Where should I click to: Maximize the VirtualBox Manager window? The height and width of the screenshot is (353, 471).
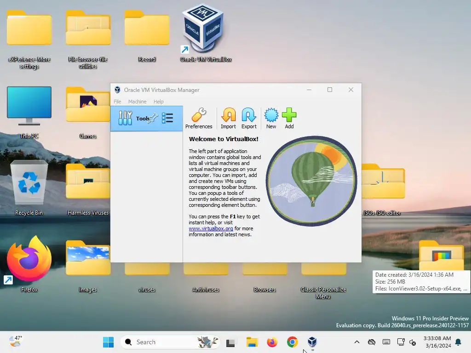tap(330, 90)
